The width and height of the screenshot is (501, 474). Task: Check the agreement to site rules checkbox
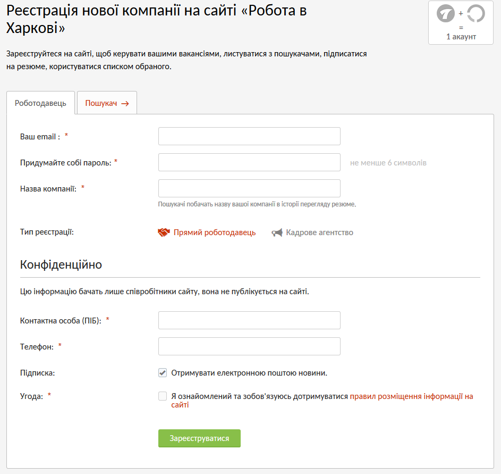[163, 396]
